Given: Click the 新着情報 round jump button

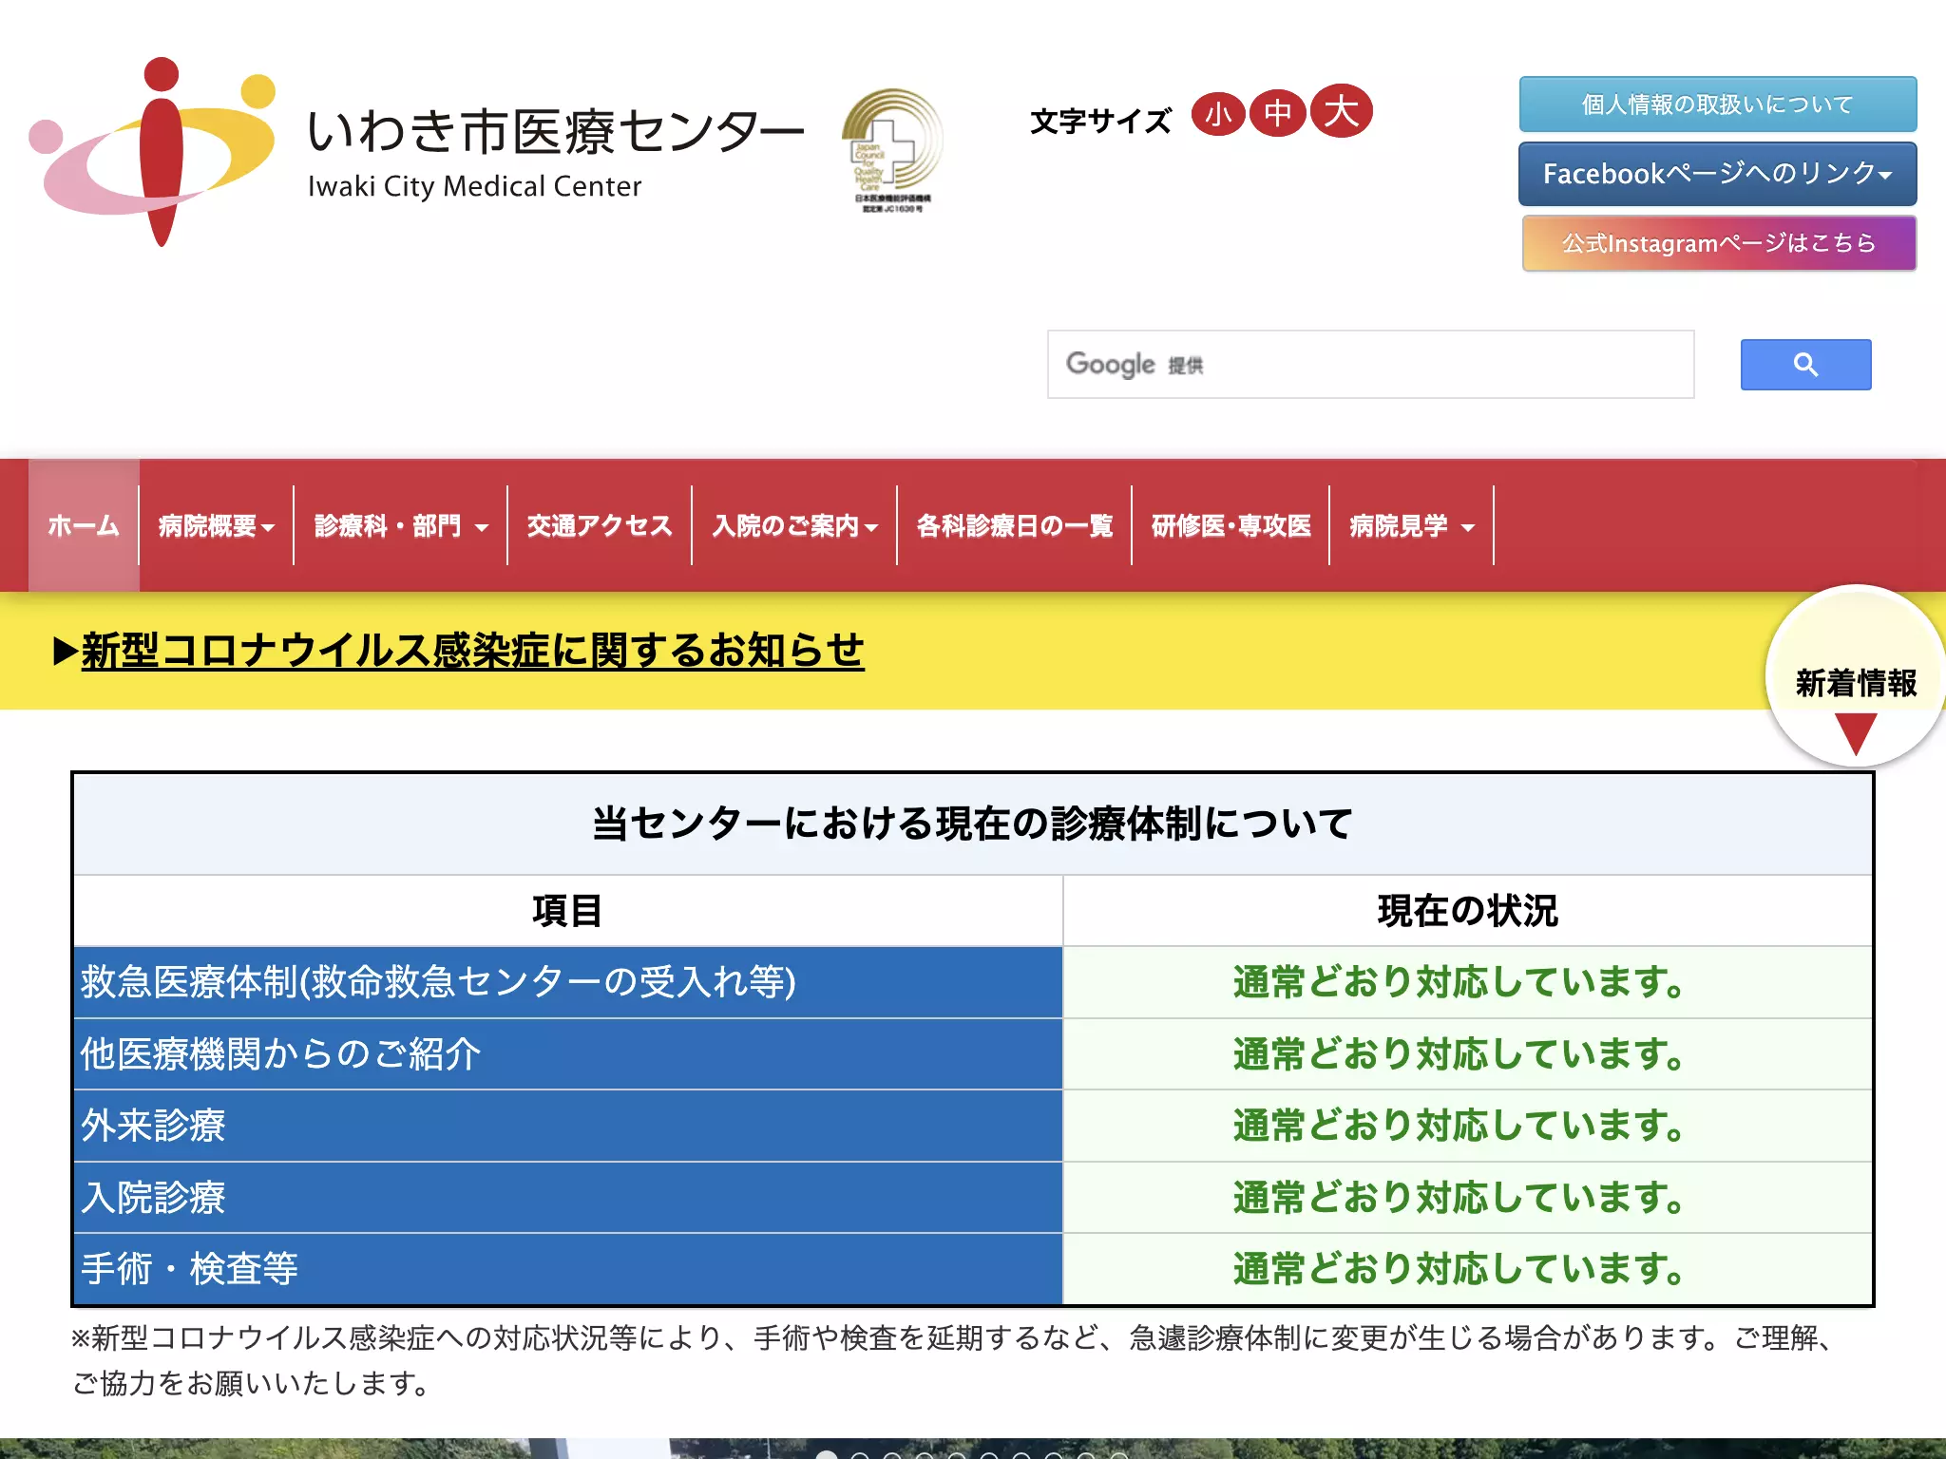Looking at the screenshot, I should pos(1855,676).
